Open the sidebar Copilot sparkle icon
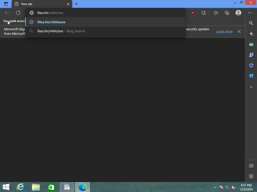The width and height of the screenshot is (257, 192). pos(251,34)
